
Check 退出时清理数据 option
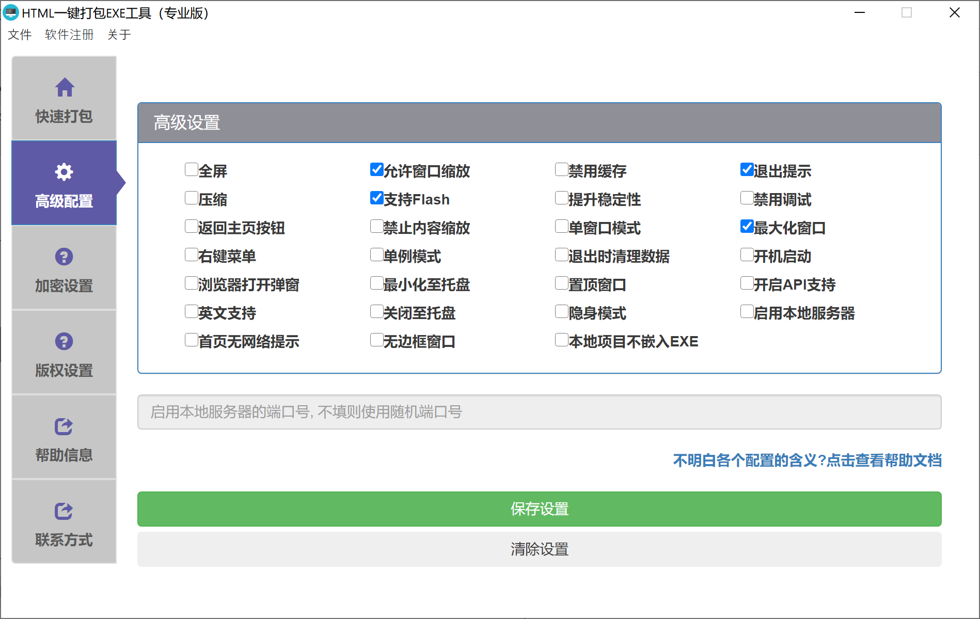coord(562,255)
